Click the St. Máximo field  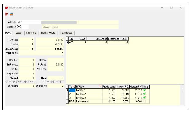56,86
